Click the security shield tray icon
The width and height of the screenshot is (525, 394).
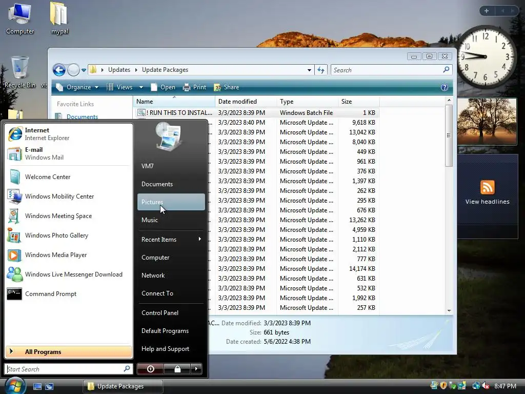443,386
